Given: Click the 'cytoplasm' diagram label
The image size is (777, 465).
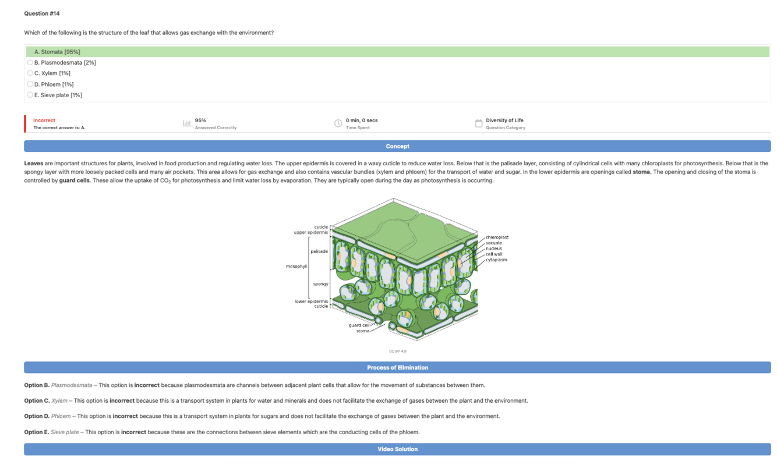Looking at the screenshot, I should point(496,260).
